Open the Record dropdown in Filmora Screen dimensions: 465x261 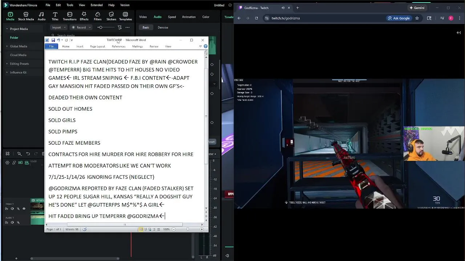pos(81,28)
